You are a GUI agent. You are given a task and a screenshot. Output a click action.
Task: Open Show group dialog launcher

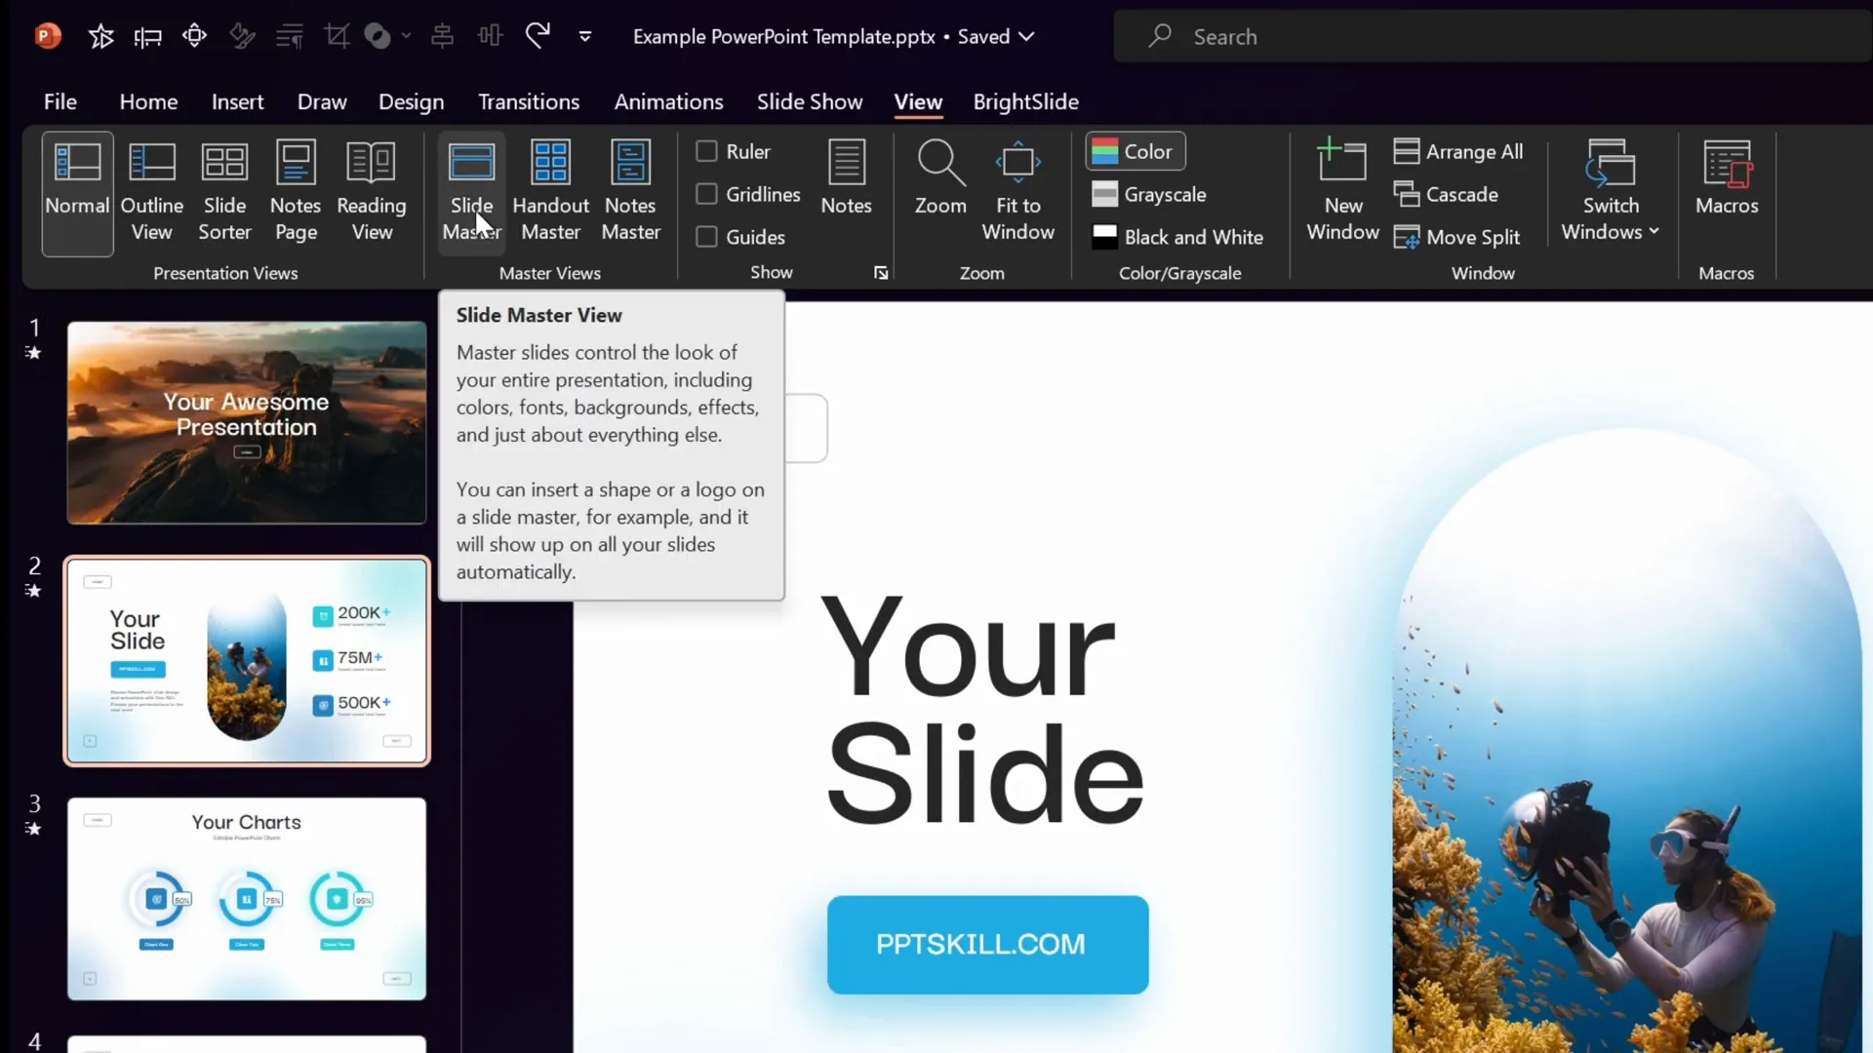pos(881,273)
